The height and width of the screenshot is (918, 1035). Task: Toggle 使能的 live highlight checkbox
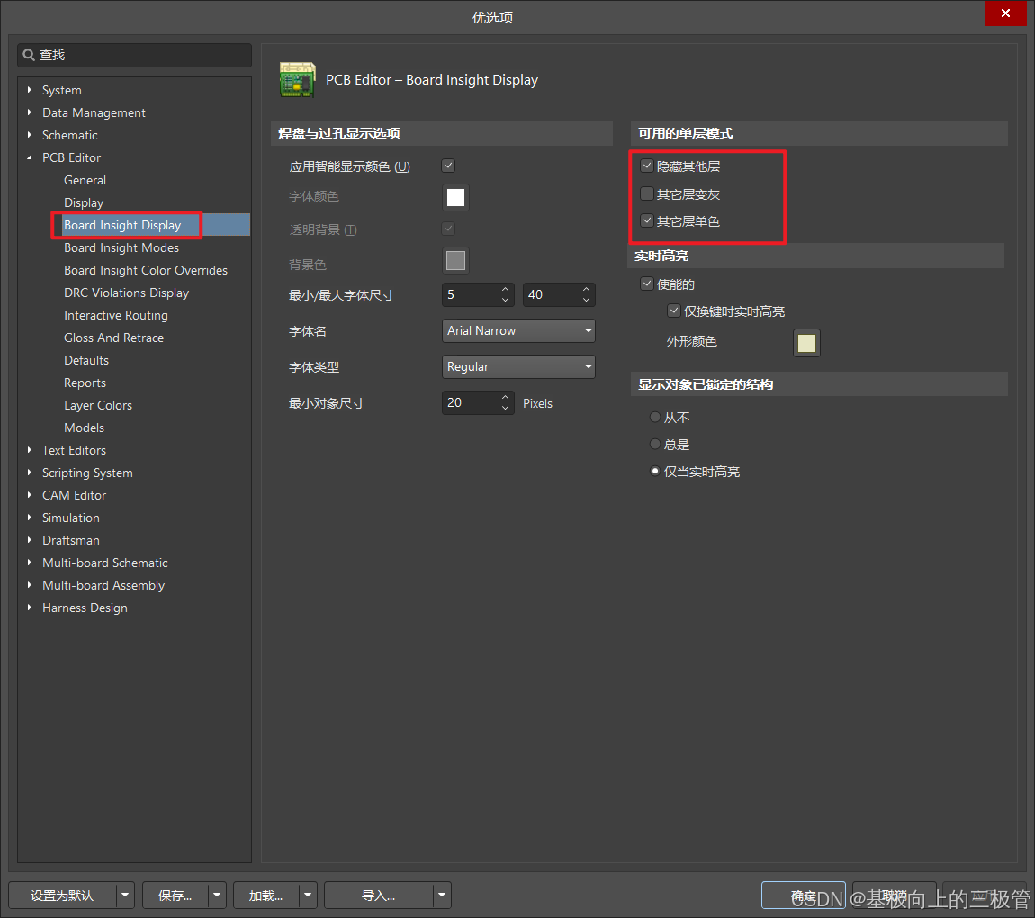[647, 283]
